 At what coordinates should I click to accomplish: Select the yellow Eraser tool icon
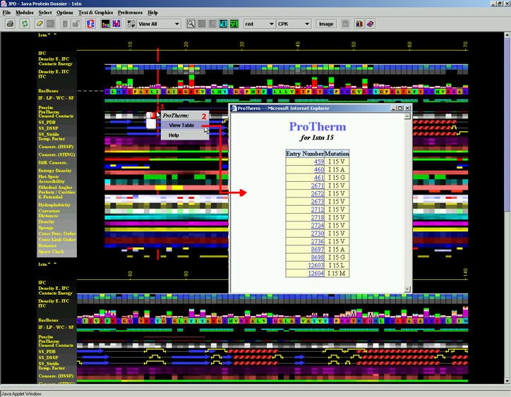pos(40,24)
